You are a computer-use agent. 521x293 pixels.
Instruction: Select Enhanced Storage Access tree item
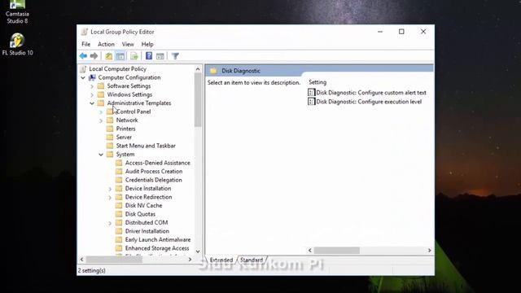coord(157,248)
